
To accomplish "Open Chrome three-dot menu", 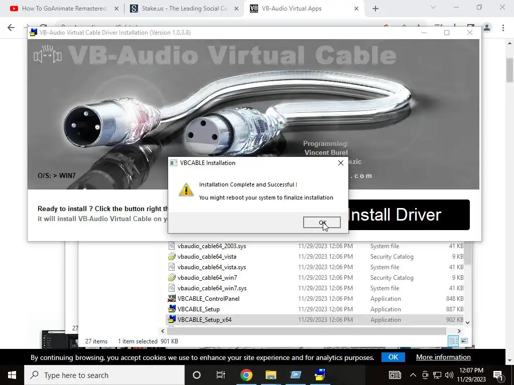I will click(x=503, y=28).
